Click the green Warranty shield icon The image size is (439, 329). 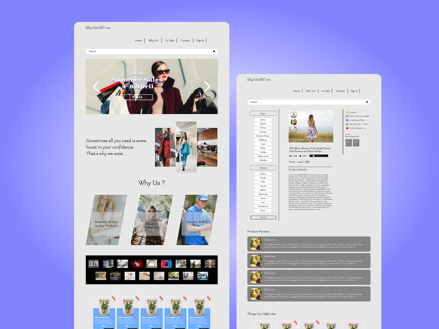click(x=347, y=124)
